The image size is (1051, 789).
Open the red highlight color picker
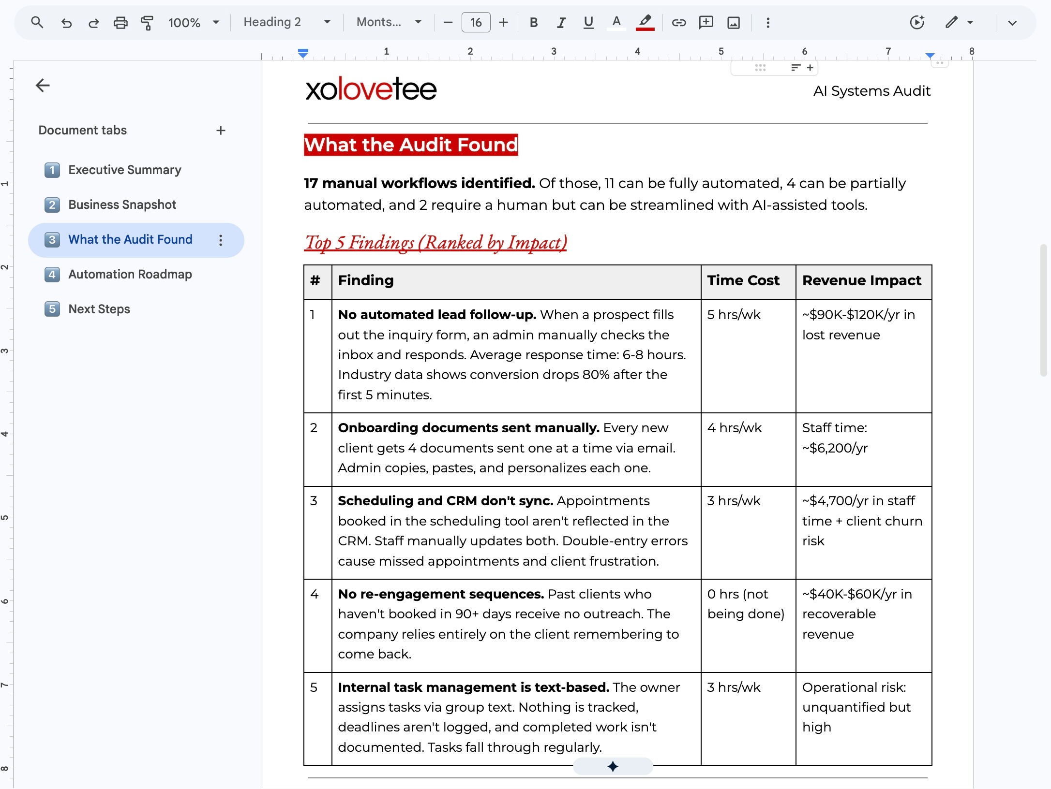pyautogui.click(x=645, y=22)
